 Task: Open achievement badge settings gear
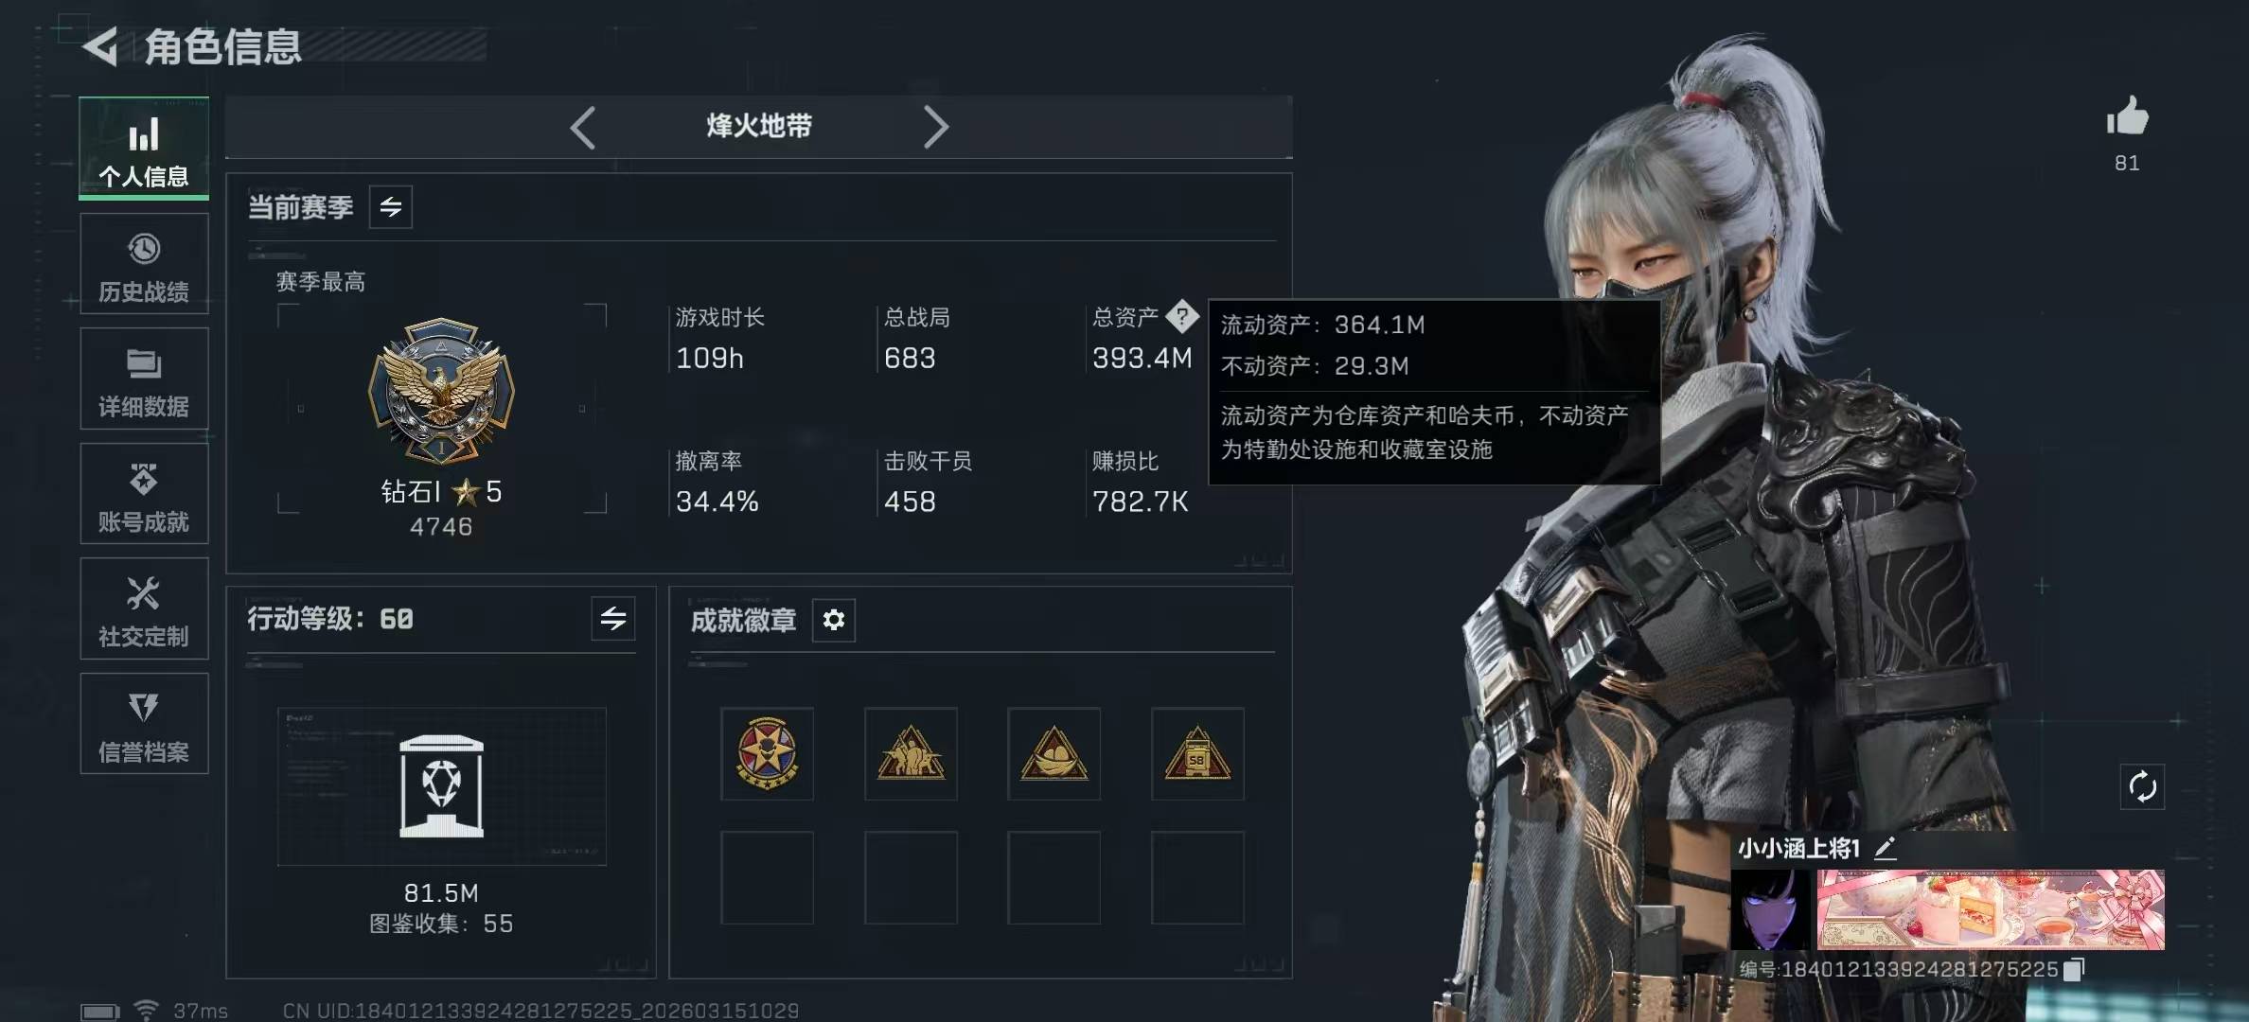[833, 620]
